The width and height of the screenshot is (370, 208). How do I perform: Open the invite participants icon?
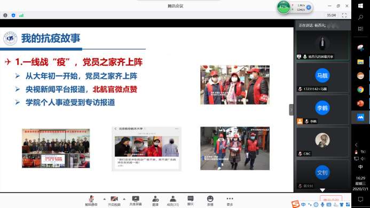[155, 201]
